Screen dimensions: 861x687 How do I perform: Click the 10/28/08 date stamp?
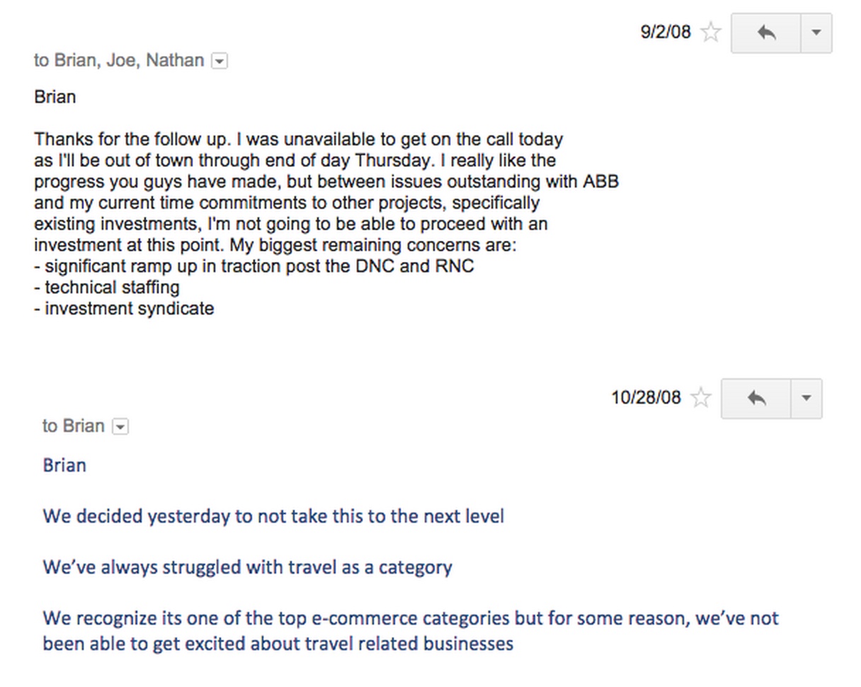[x=646, y=398]
